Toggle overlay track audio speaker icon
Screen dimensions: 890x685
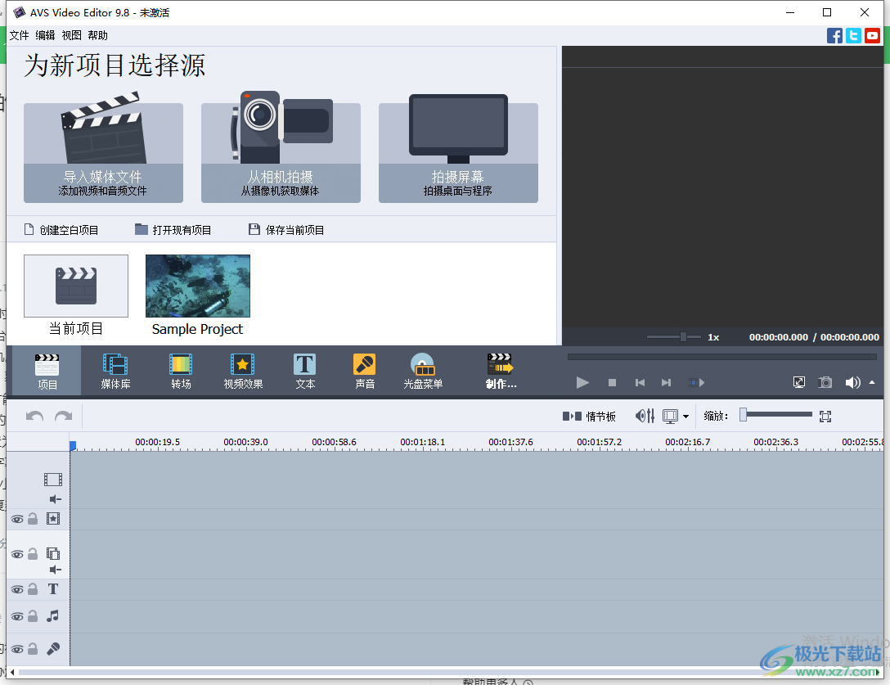pos(55,570)
